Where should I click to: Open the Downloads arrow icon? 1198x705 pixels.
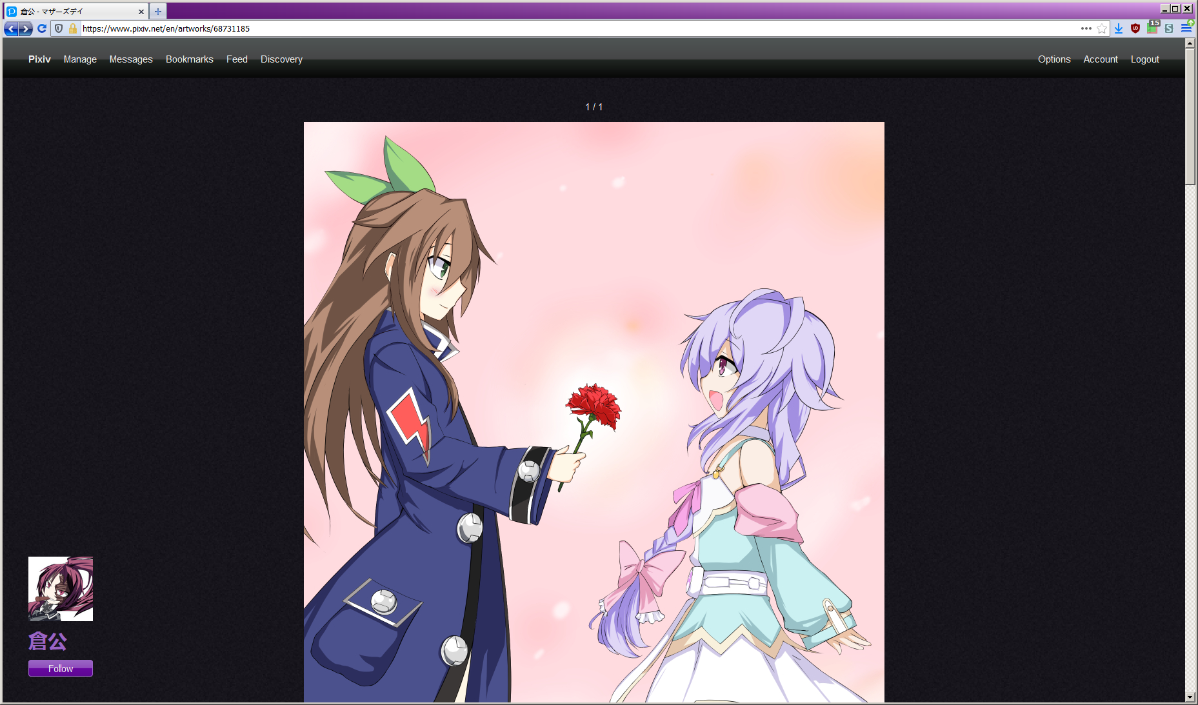click(x=1119, y=28)
